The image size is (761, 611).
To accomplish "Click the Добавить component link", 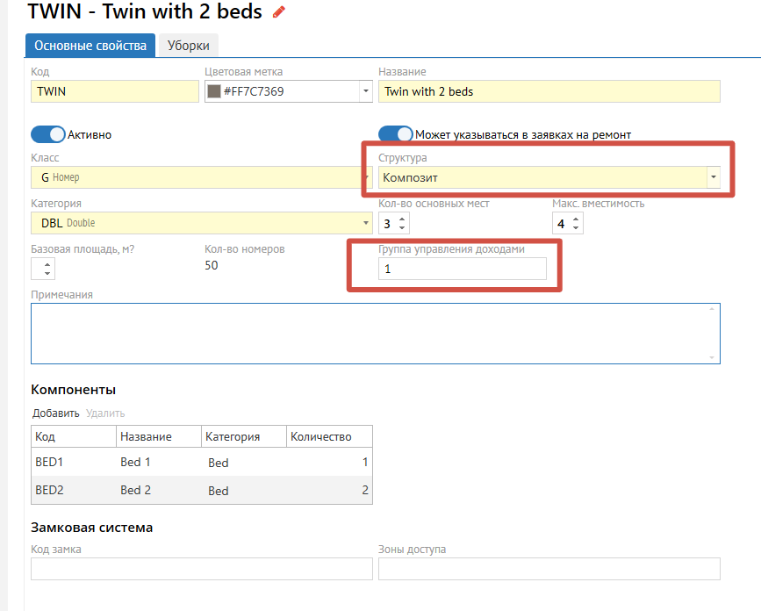I will (x=56, y=413).
